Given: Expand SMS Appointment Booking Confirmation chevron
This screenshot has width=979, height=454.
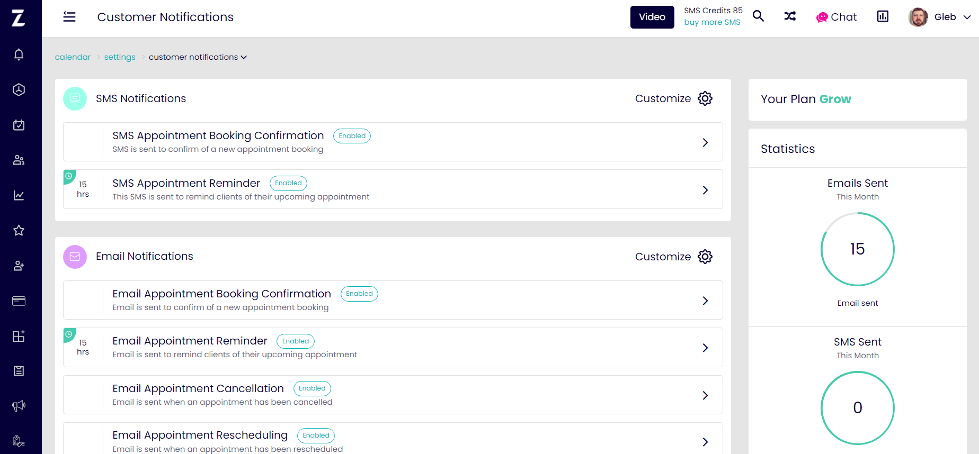Looking at the screenshot, I should [705, 142].
